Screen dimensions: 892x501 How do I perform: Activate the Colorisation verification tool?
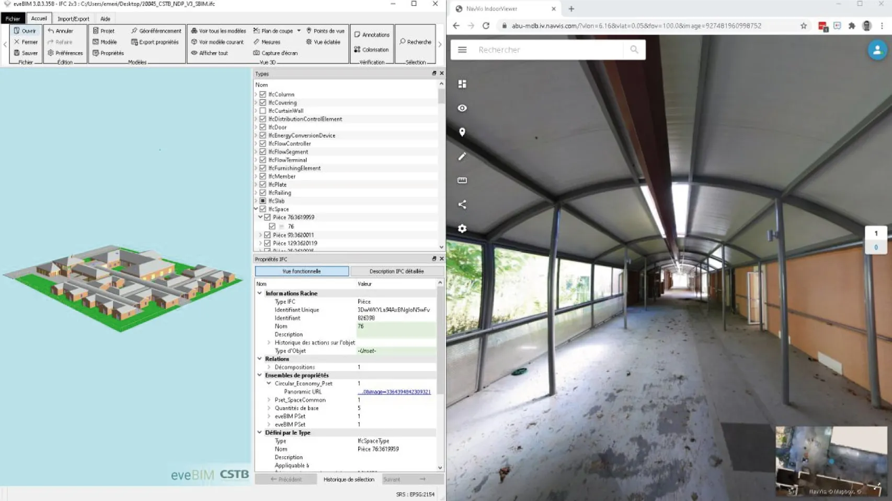point(372,49)
